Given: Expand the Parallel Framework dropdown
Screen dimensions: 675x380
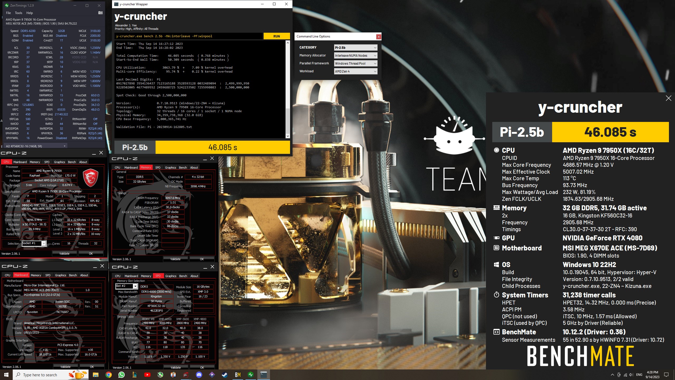Looking at the screenshot, I should tap(355, 63).
